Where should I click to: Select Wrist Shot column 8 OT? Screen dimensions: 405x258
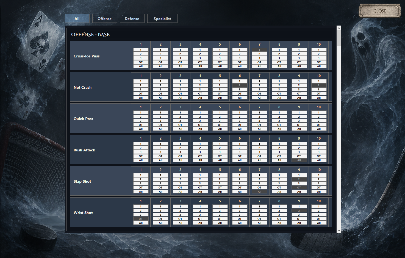pos(279,219)
